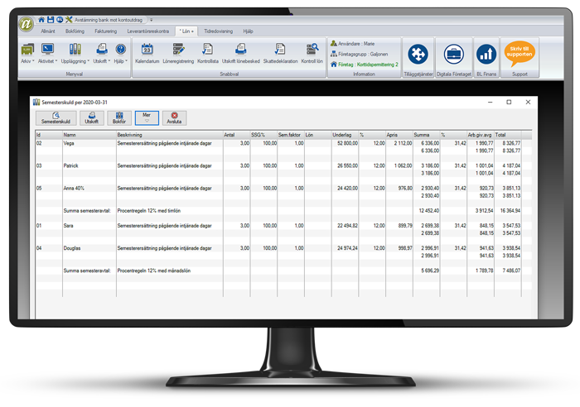Expand the Uppläggning dropdown
This screenshot has width=580, height=407.
pyautogui.click(x=75, y=54)
